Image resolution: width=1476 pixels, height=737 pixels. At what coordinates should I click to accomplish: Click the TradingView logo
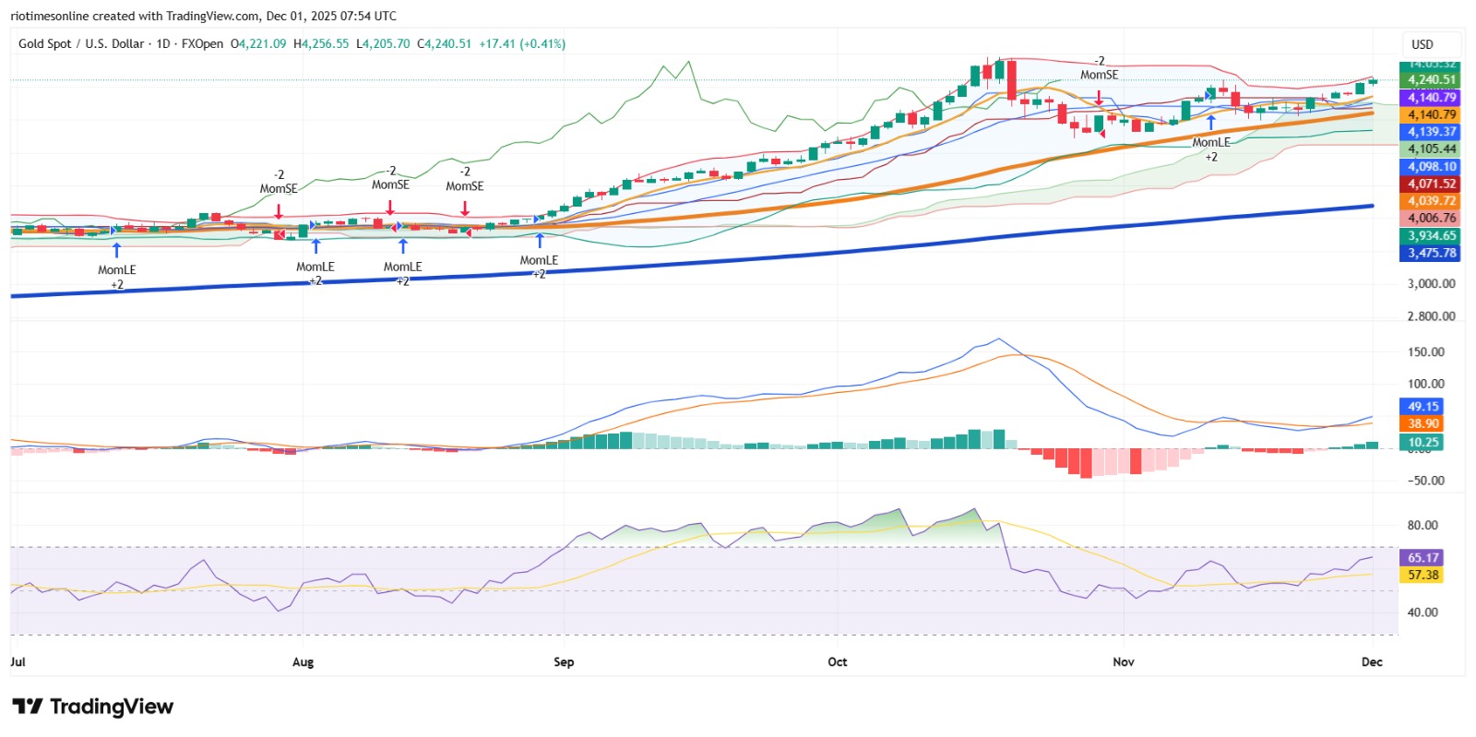93,707
